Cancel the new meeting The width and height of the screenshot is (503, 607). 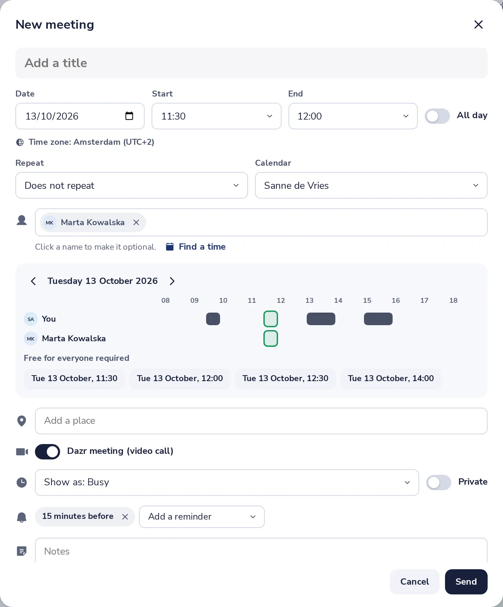[x=415, y=582]
